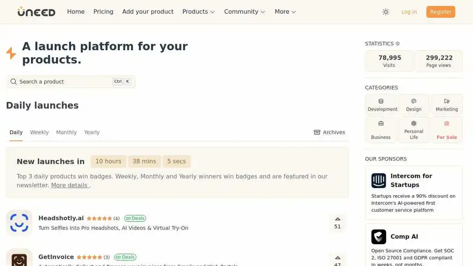Click the Deals badge on Headshotly.ai
This screenshot has width=473, height=266.
click(x=135, y=218)
